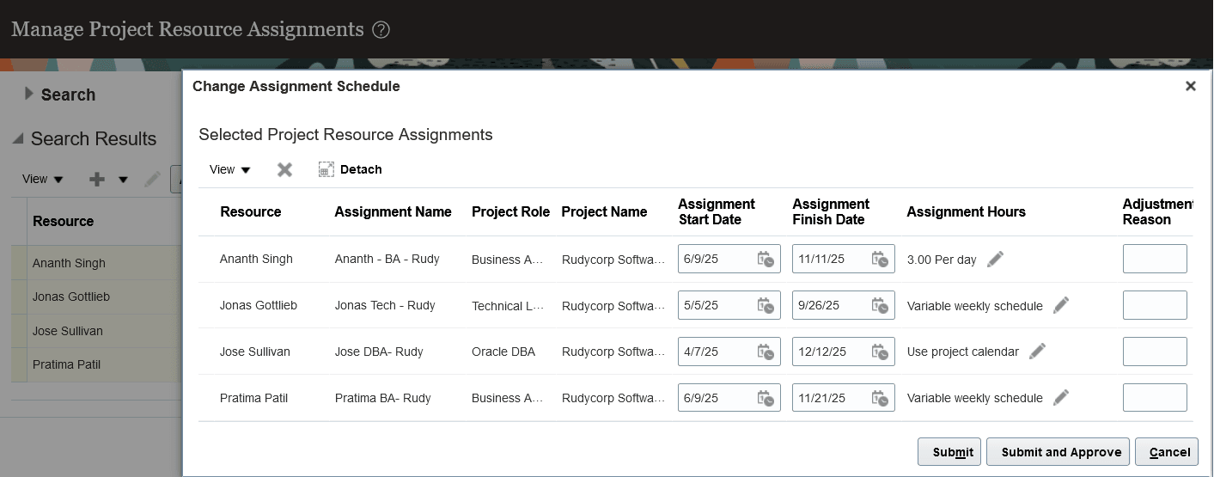
Task: Detach the Selected Project Resource Assignments table
Action: 350,169
